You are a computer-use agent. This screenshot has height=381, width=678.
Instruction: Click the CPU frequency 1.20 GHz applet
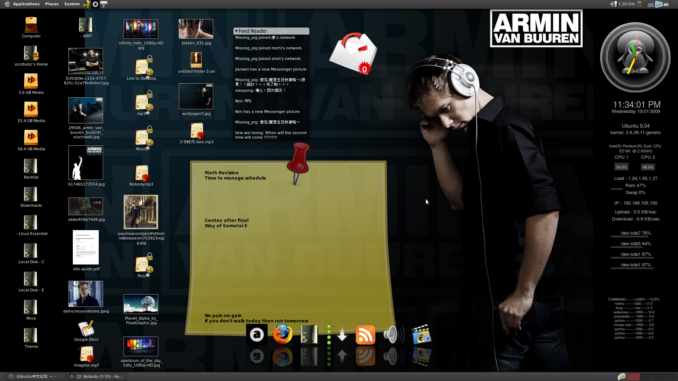[x=622, y=4]
